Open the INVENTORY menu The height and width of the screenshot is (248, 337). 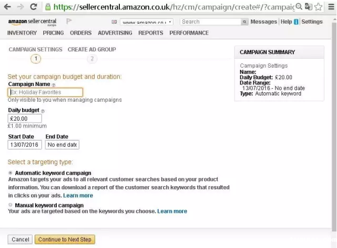click(22, 33)
